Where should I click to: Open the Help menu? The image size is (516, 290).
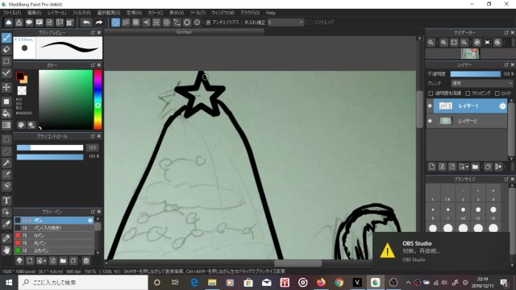tap(271, 13)
